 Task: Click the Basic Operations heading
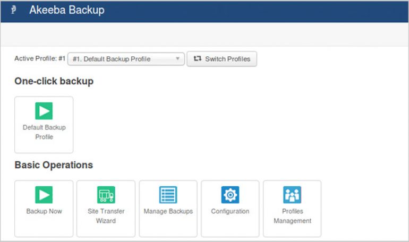pyautogui.click(x=54, y=165)
